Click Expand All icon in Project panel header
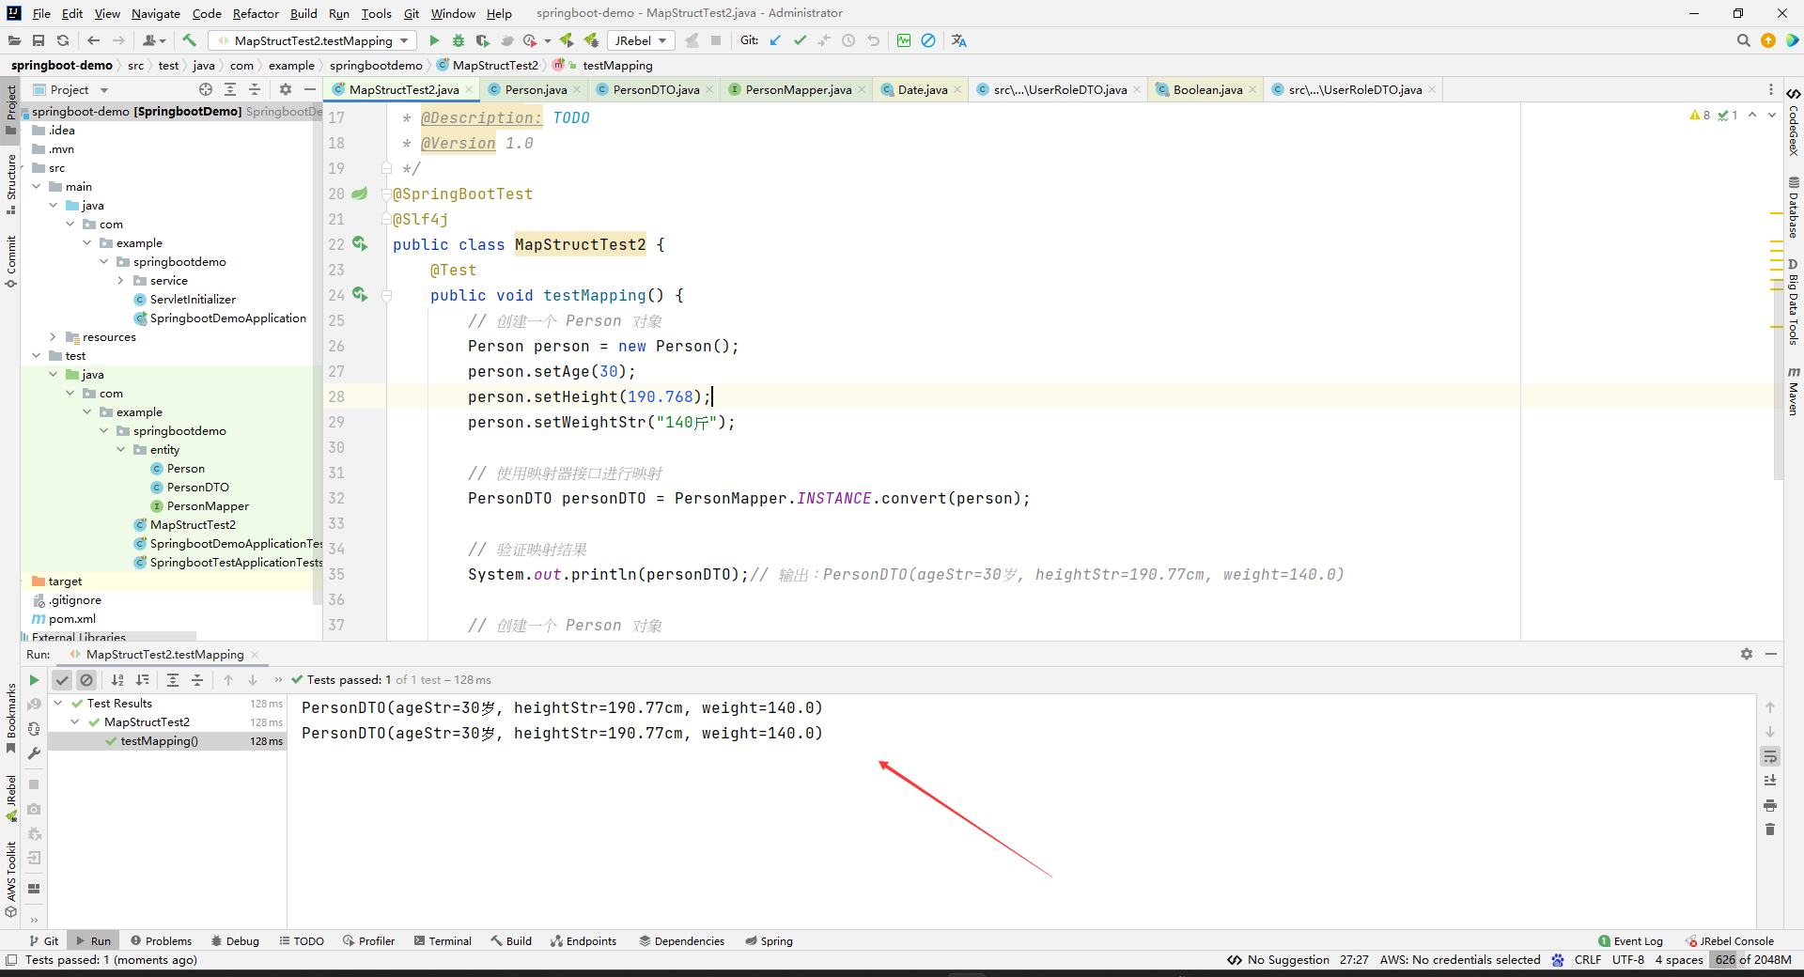 click(x=230, y=89)
